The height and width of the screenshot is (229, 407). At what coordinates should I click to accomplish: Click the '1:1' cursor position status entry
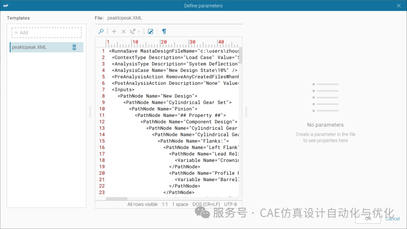point(165,205)
